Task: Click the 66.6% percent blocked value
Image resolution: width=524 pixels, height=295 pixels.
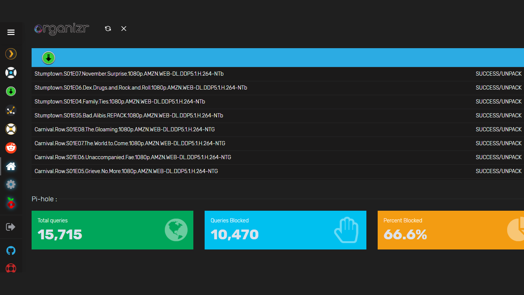Action: click(406, 235)
